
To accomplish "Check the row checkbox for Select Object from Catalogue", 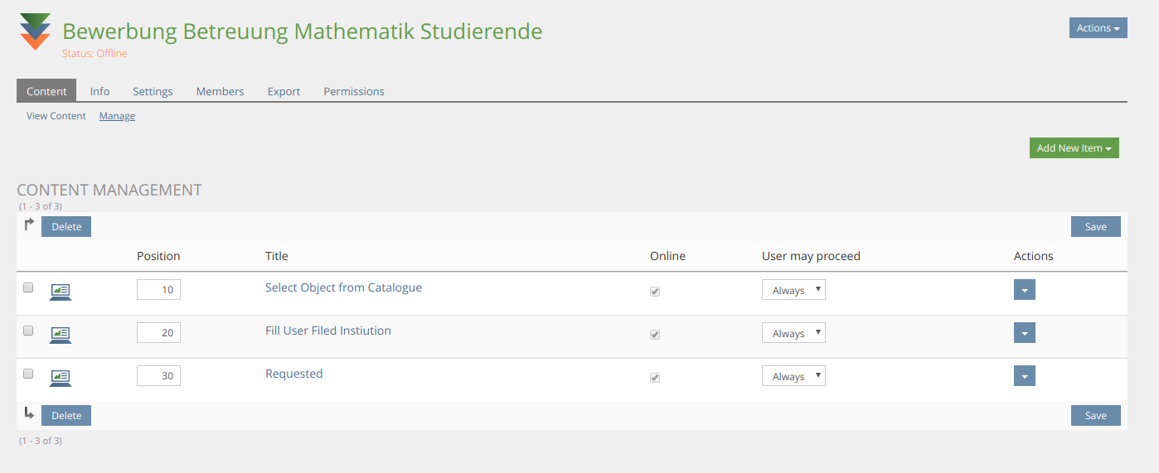I will pyautogui.click(x=28, y=287).
